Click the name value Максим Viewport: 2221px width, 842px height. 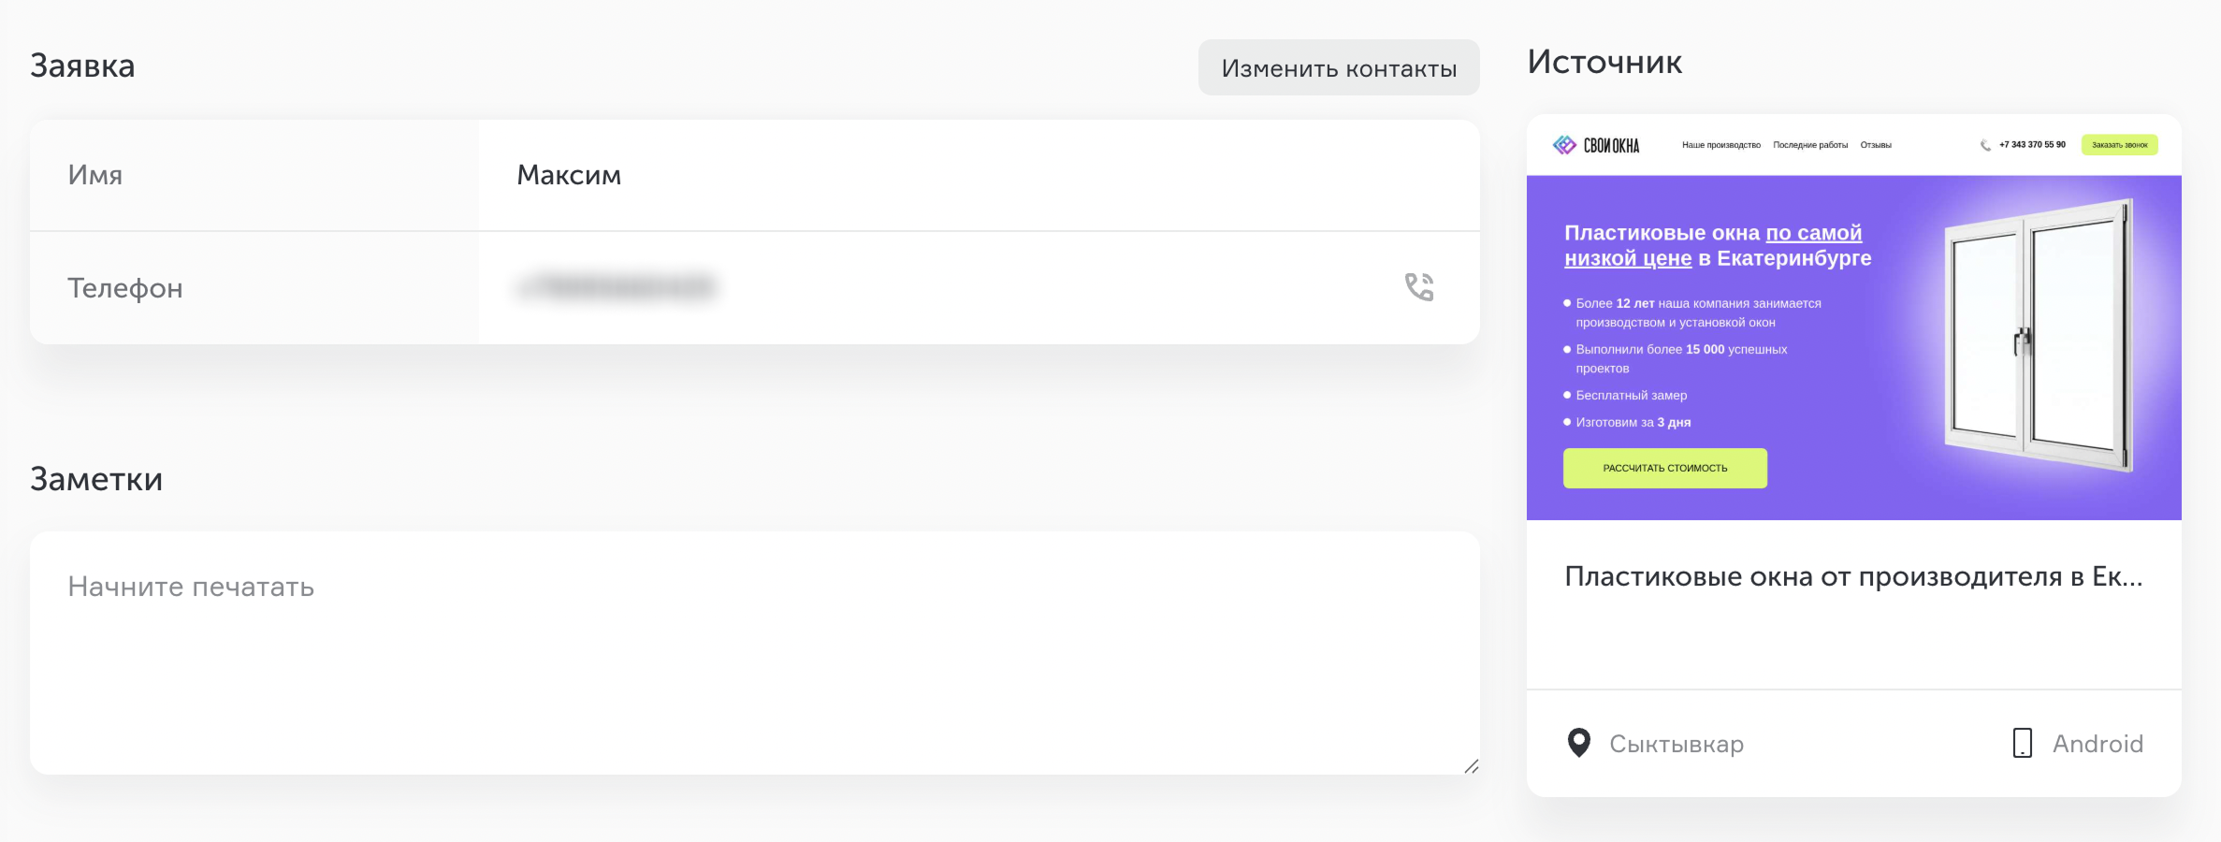[569, 175]
